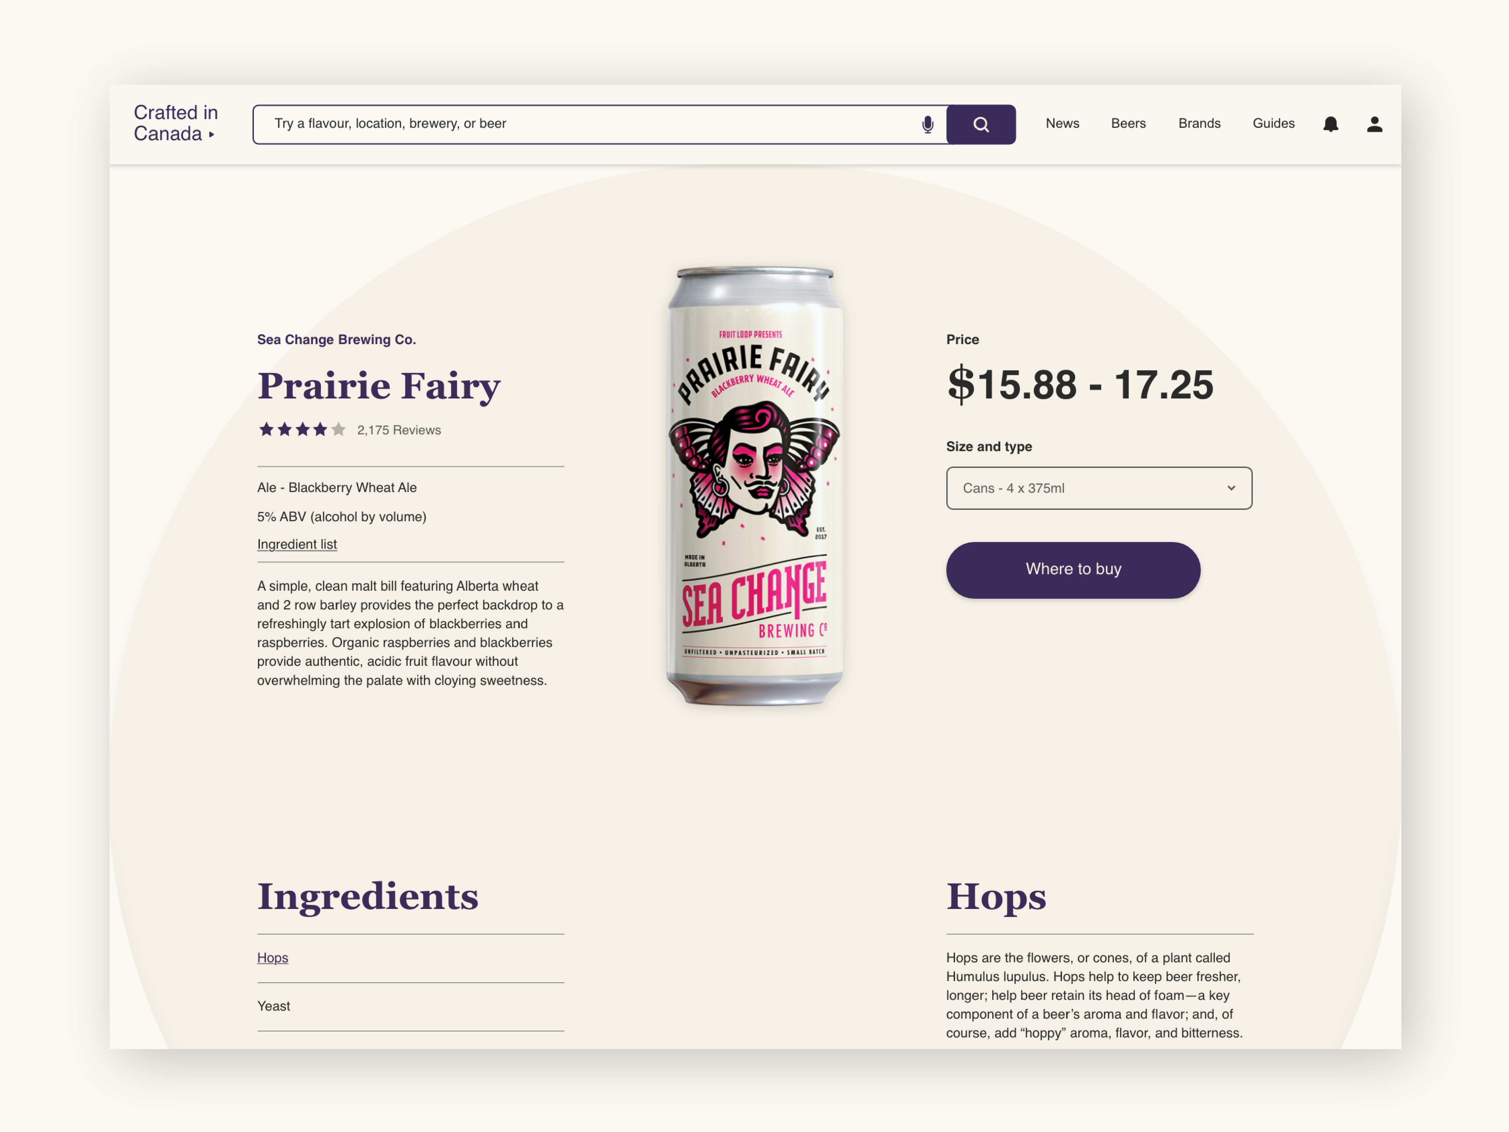Click the Sea Change Brewing Co. brand link
Viewport: 1509px width, 1132px height.
(336, 339)
